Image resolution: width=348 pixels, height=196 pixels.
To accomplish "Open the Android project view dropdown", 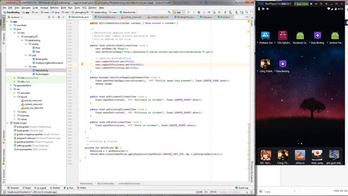I will [15, 17].
